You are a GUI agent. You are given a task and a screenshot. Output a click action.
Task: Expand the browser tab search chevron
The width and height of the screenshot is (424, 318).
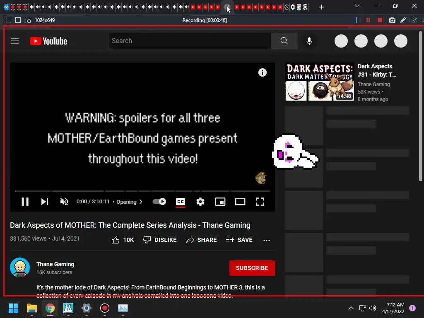pos(357,6)
